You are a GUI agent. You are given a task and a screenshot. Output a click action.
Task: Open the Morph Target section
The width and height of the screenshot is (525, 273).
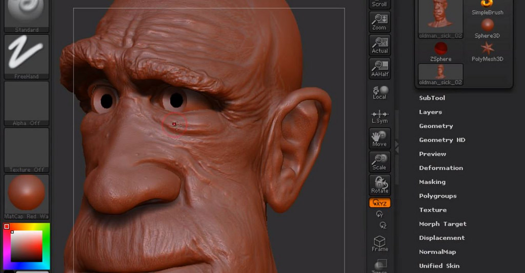point(442,224)
